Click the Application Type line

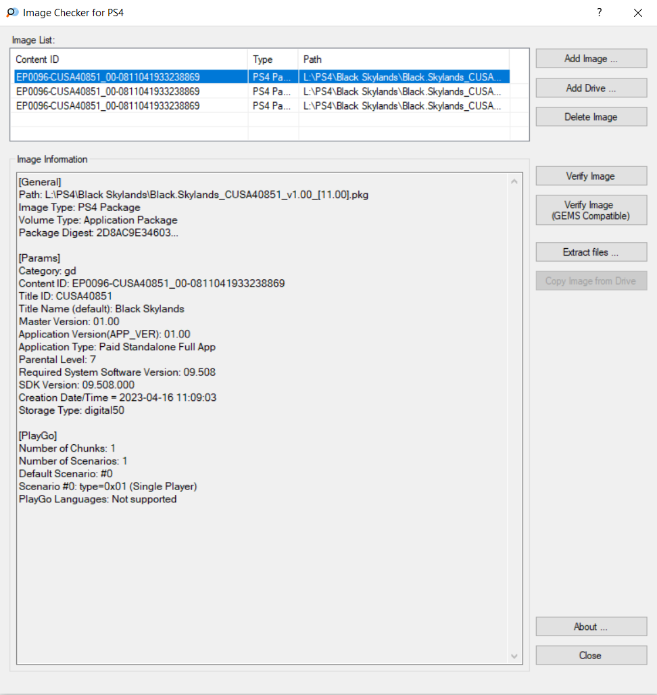coord(117,347)
